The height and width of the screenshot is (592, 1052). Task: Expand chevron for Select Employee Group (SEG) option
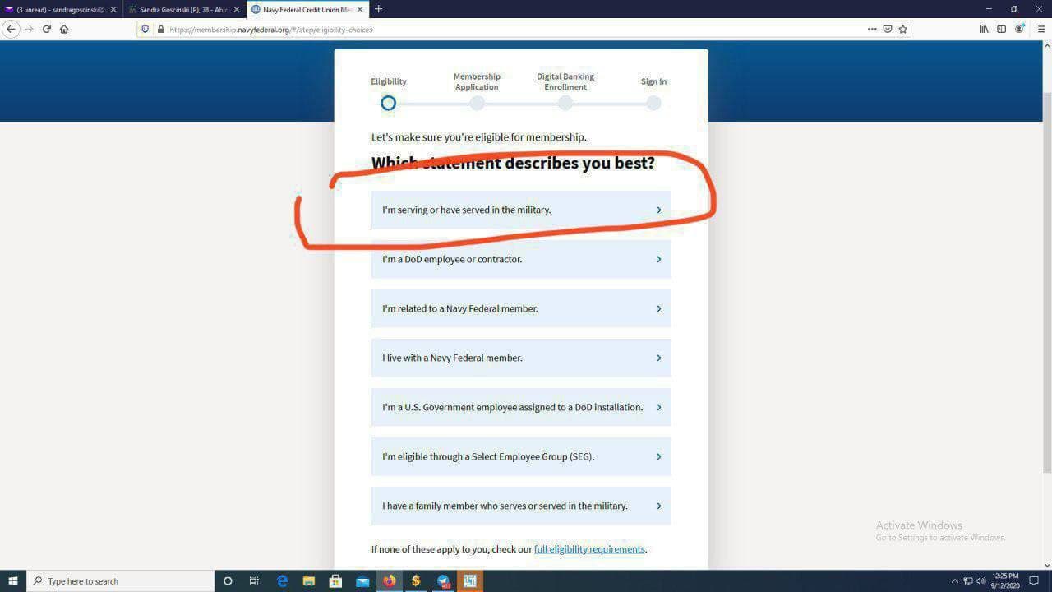[x=658, y=457]
